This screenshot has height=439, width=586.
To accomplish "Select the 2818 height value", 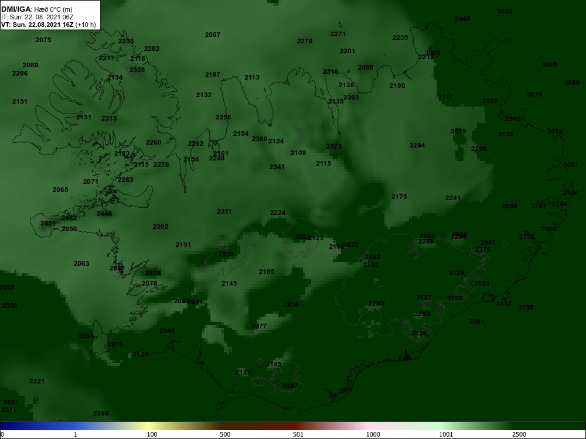I will coord(153,273).
